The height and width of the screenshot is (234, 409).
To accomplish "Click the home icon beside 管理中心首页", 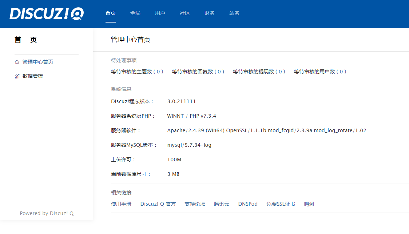I will (x=17, y=62).
